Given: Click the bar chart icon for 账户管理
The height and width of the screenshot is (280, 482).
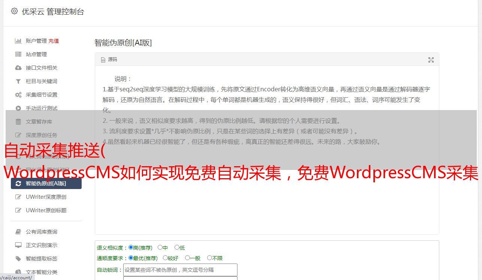Looking at the screenshot, I should click(18, 41).
